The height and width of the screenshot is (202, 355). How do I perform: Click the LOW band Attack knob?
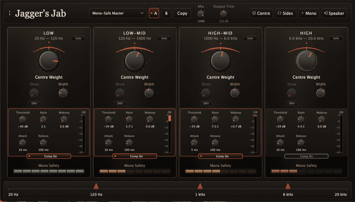tap(23, 143)
